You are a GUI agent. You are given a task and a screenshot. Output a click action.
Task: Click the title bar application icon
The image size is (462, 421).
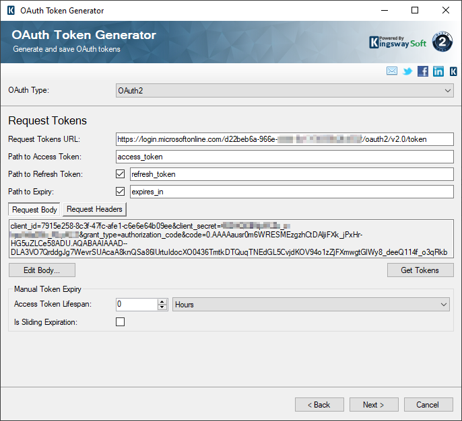click(x=10, y=11)
